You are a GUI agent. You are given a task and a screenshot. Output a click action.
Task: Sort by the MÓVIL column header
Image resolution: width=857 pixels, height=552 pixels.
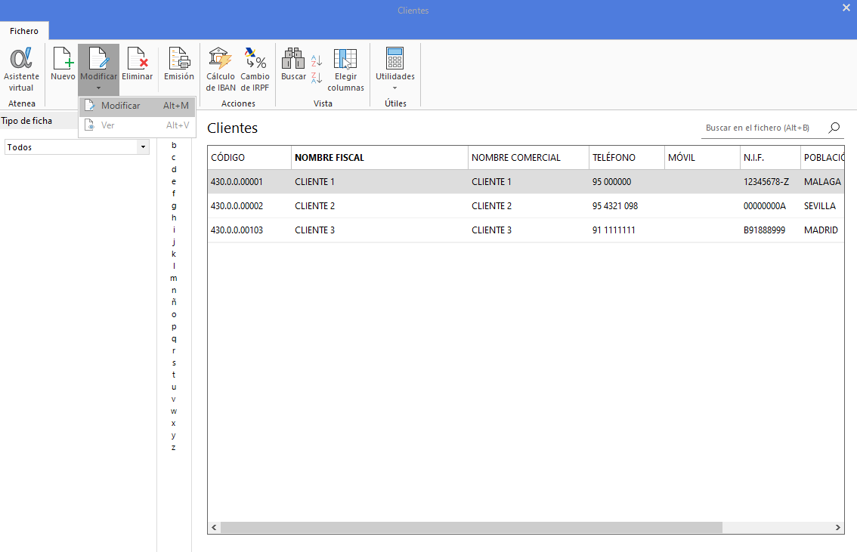click(702, 157)
